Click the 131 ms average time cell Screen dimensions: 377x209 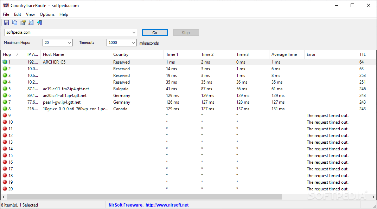click(x=278, y=109)
